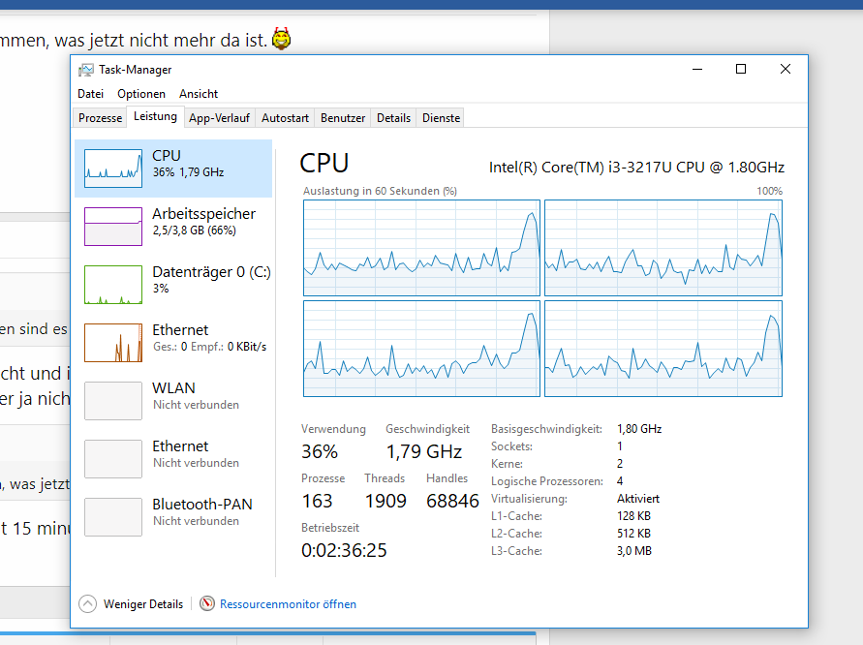Image resolution: width=863 pixels, height=645 pixels.
Task: Click the Ressourcenmonitor gauge icon
Action: coord(207,603)
